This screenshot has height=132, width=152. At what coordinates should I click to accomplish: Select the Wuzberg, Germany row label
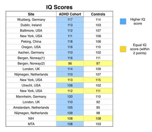[31, 20]
